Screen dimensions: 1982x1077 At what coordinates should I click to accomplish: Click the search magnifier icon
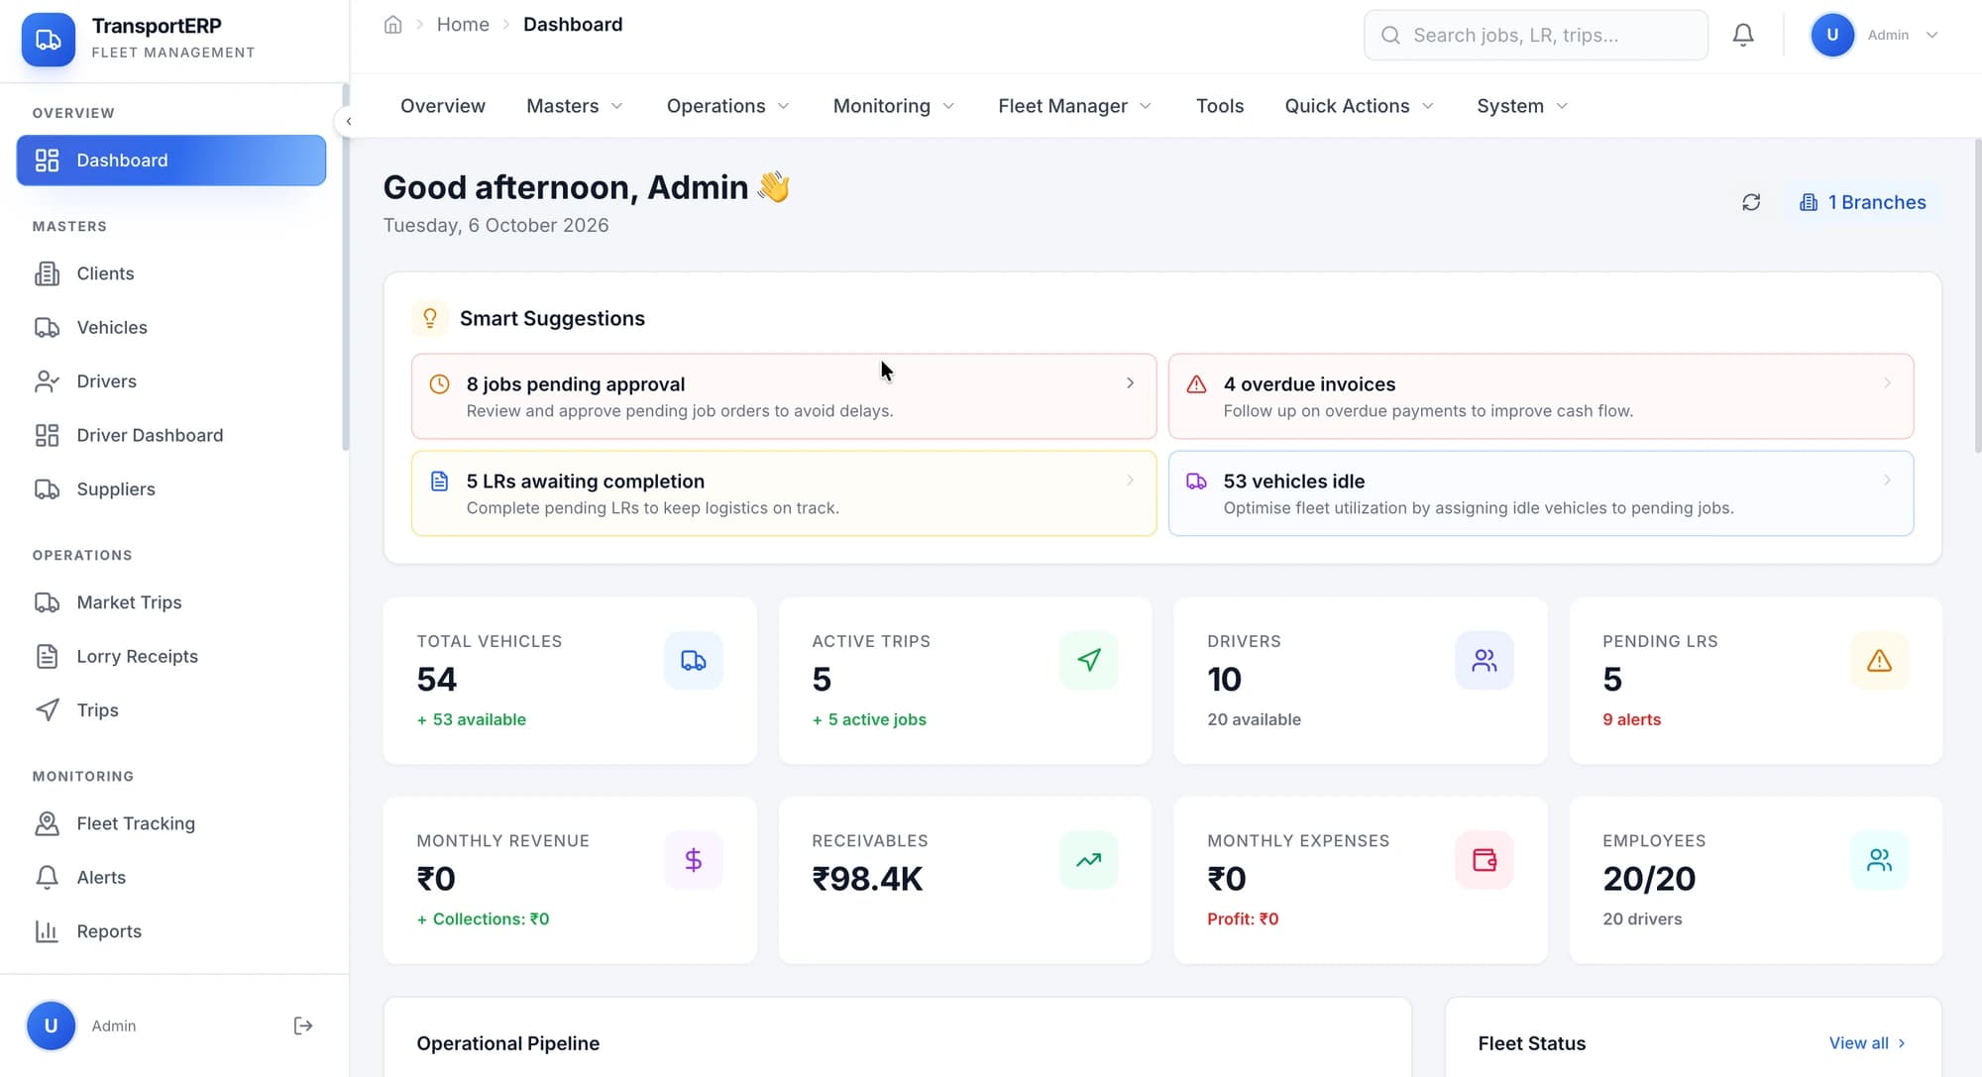pyautogui.click(x=1390, y=36)
